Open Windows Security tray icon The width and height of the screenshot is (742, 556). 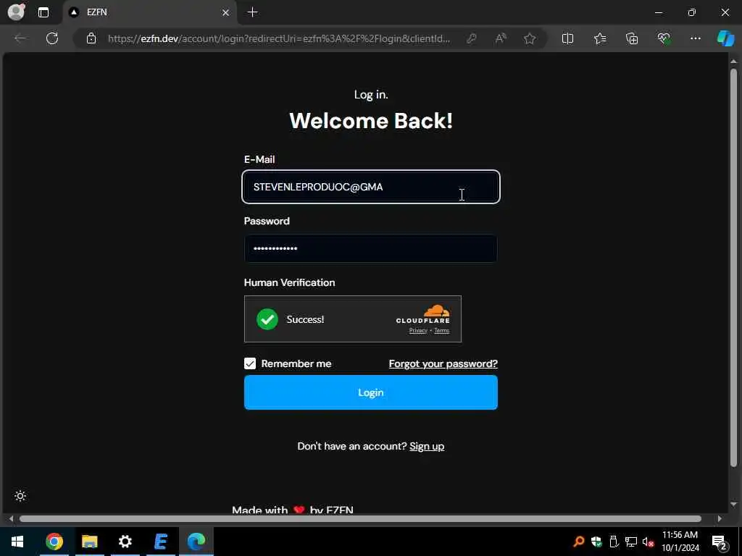[596, 542]
